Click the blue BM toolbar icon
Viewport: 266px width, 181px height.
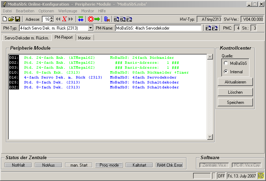point(107,19)
